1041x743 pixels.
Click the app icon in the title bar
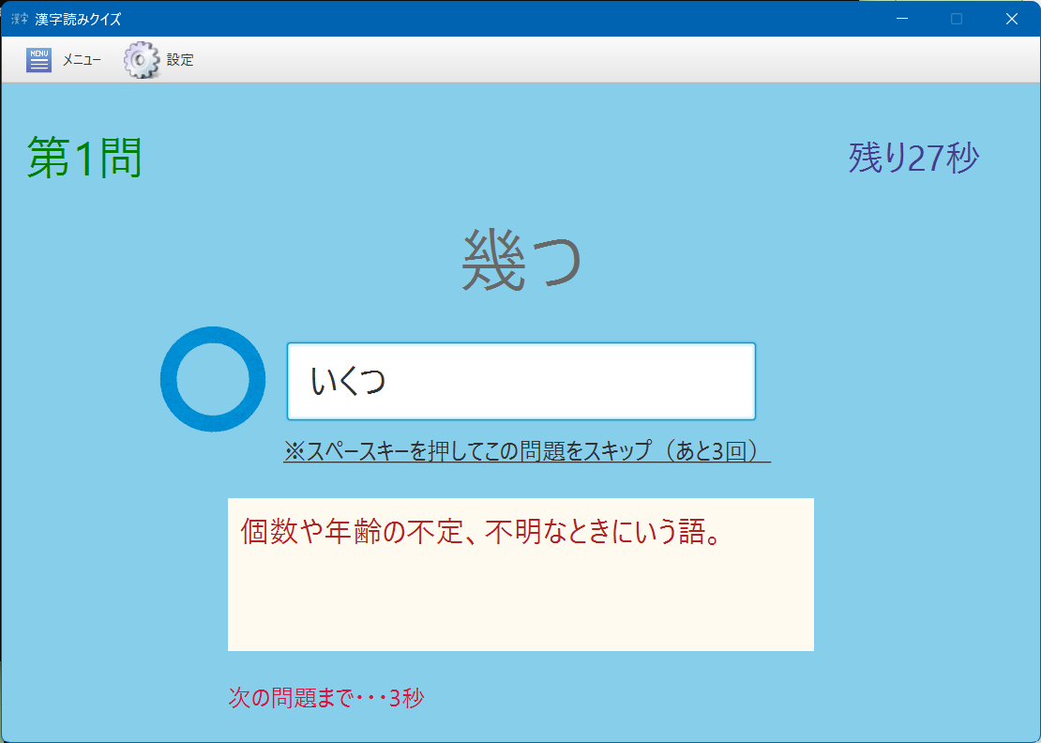click(x=20, y=19)
